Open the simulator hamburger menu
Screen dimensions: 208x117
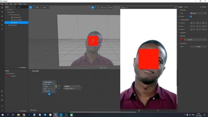[175, 8]
